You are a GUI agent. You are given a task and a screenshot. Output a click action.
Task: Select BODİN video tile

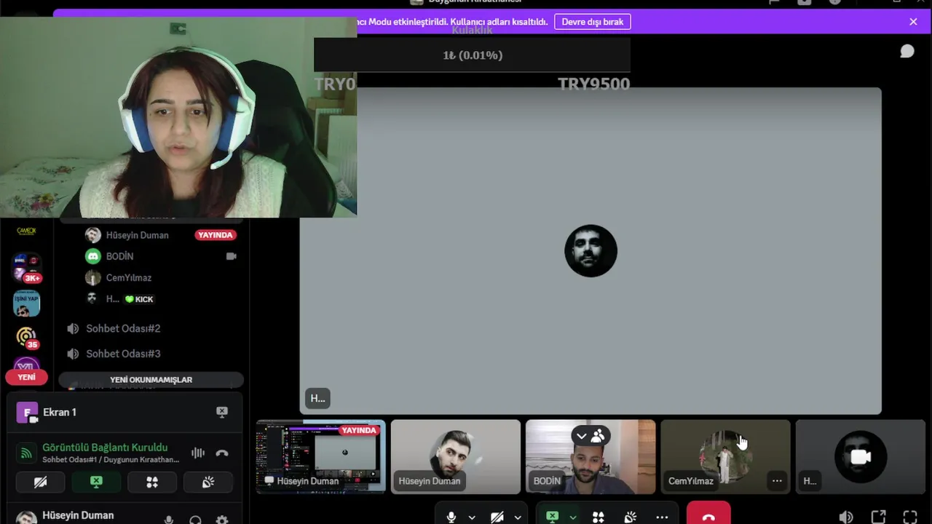pyautogui.click(x=591, y=456)
